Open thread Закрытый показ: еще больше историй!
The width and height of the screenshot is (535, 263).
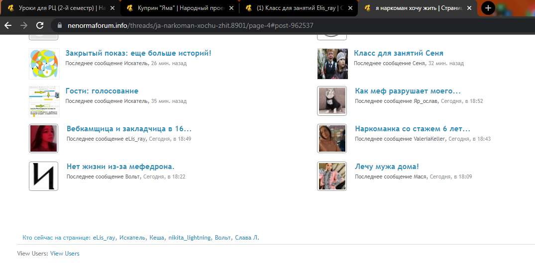pyautogui.click(x=138, y=53)
